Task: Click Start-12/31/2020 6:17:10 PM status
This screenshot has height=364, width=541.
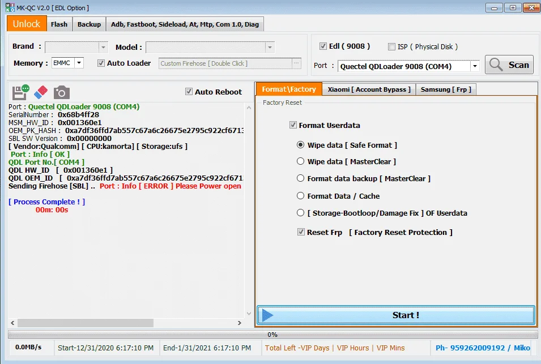Action: (x=105, y=348)
